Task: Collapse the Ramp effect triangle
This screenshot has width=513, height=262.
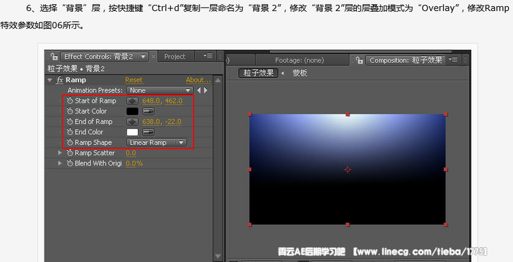Action: click(x=50, y=80)
